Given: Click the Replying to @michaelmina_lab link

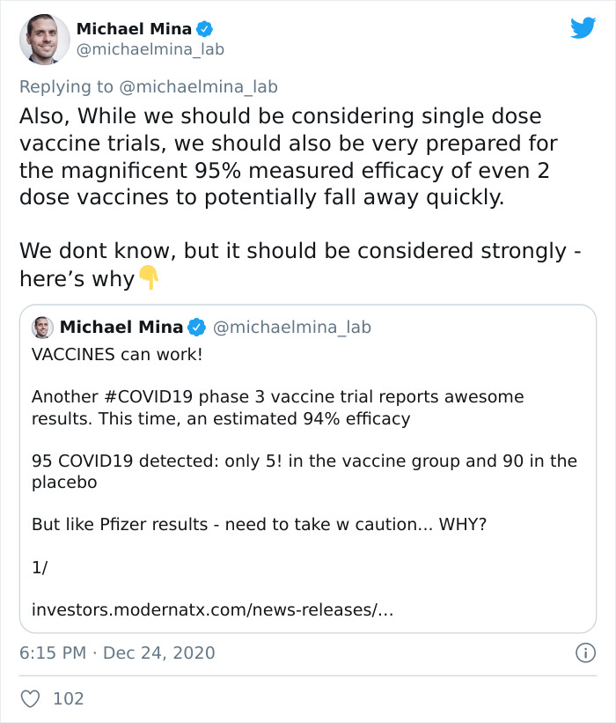Looking at the screenshot, I should [148, 86].
